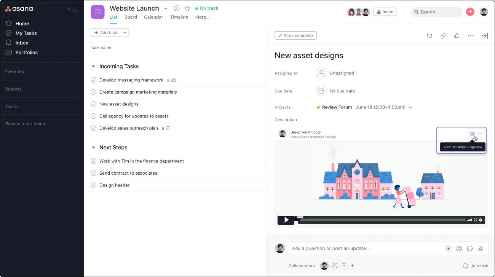Check off 'Design header' task

click(93, 185)
